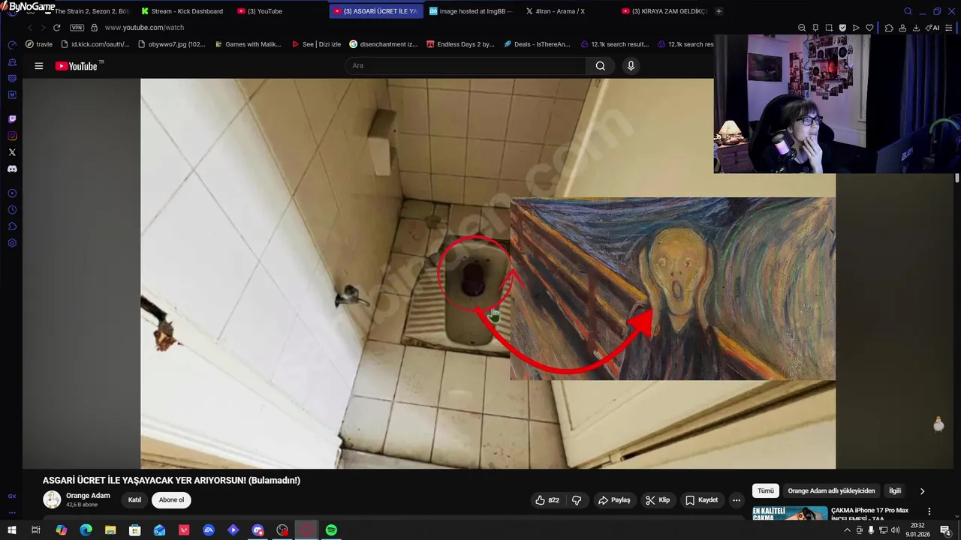Click the Orange Adam channel avatar
The image size is (961, 540).
tap(52, 499)
